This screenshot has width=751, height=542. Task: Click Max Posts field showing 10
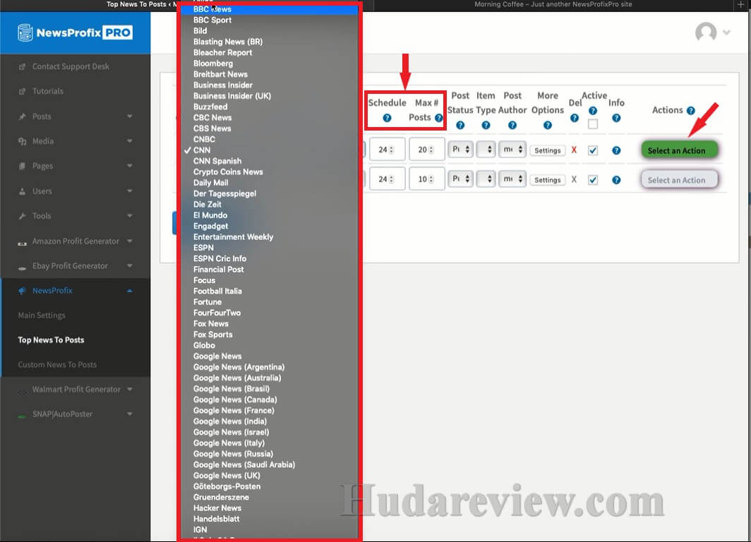pyautogui.click(x=427, y=179)
